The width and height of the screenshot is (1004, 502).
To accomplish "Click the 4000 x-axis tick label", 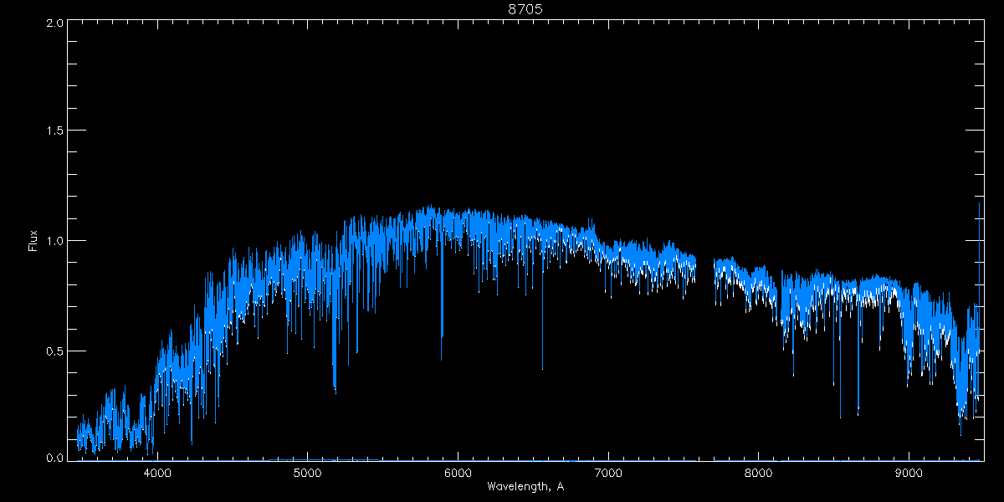I will pos(157,473).
